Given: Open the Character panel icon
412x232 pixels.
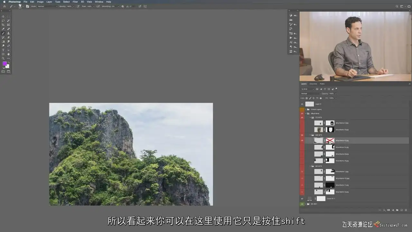Looking at the screenshot, I should point(291,42).
